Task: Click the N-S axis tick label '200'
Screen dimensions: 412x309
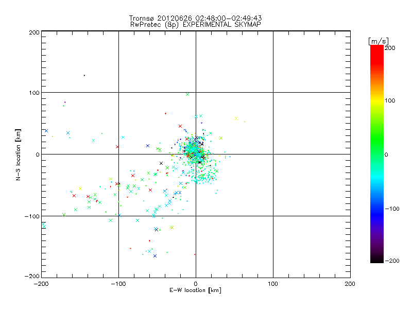Action: coord(34,32)
